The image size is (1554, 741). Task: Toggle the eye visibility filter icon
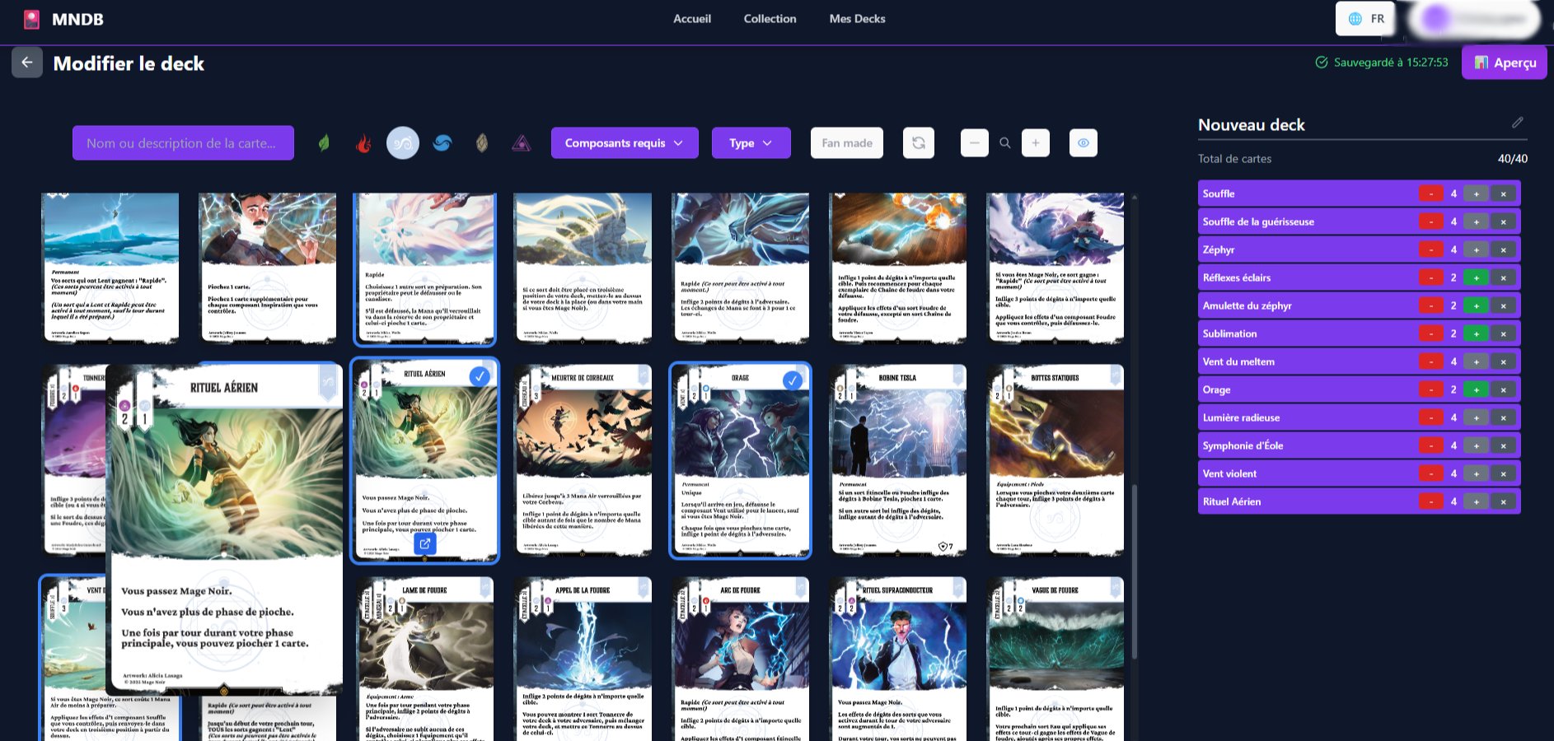point(1083,142)
